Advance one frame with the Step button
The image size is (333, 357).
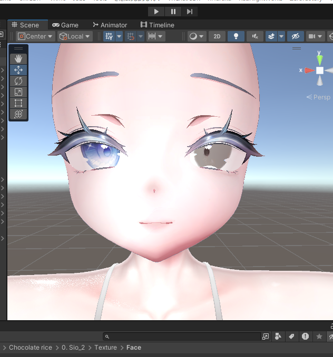point(190,12)
